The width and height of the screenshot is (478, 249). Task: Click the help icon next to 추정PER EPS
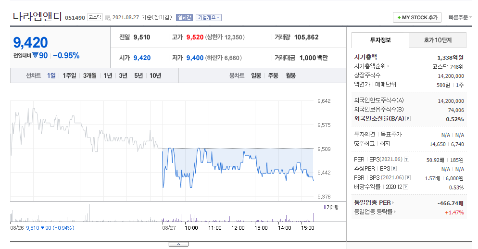394,169
